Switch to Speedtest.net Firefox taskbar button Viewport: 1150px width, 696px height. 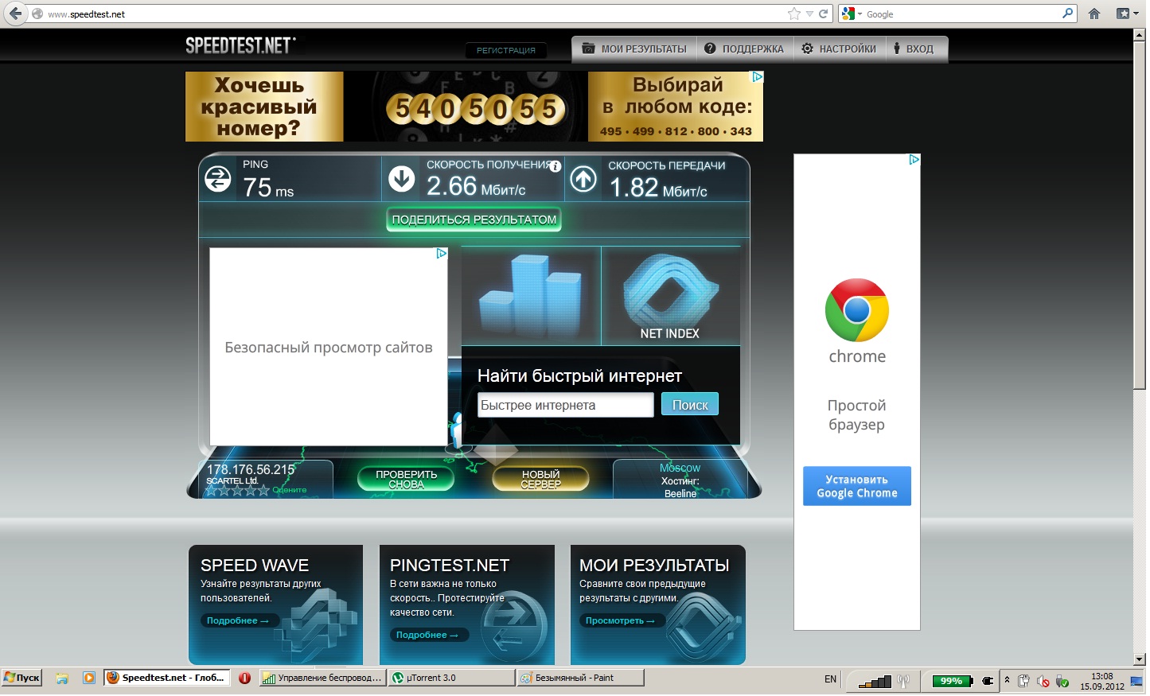[167, 678]
